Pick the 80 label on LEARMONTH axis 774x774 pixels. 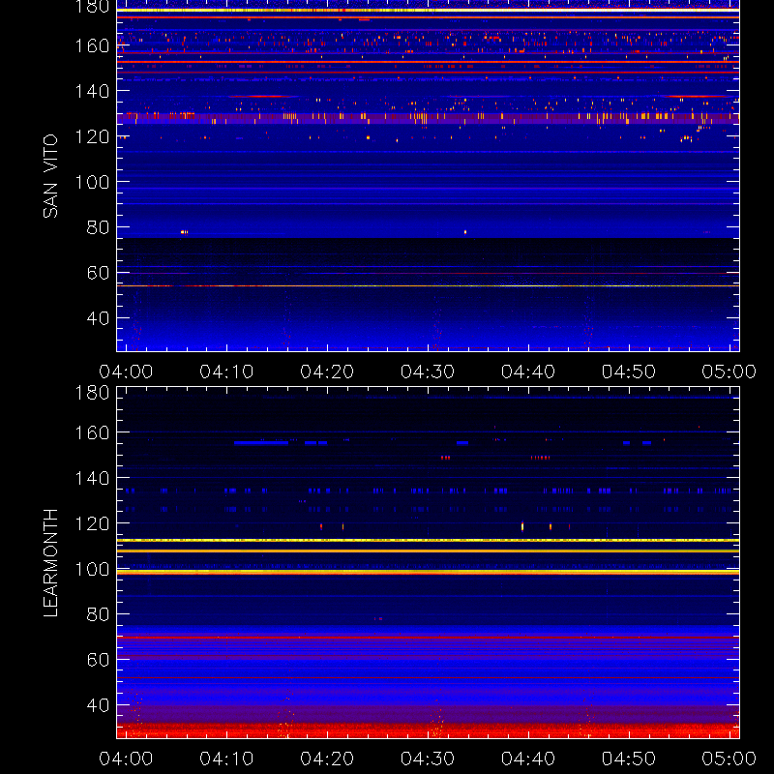coord(98,614)
